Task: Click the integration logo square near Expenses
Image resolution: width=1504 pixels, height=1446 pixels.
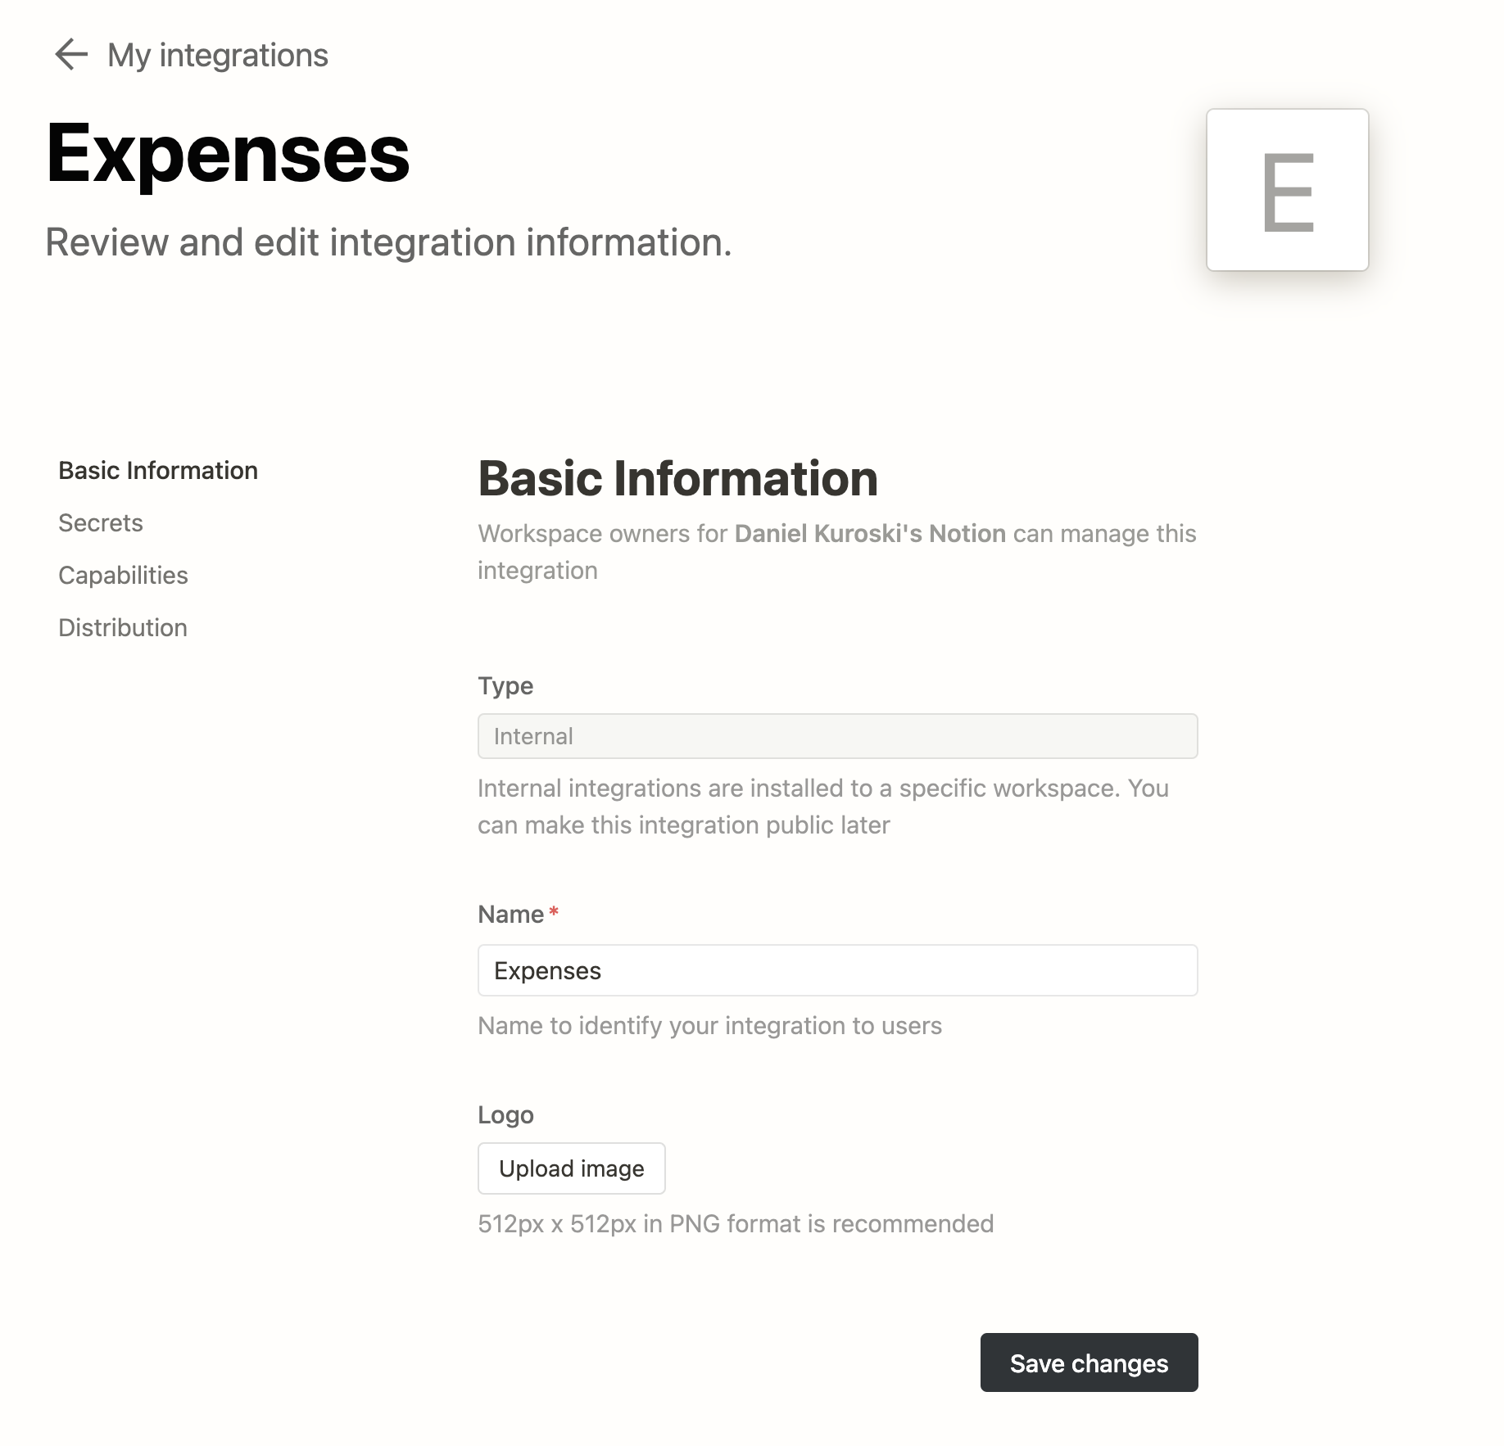Action: (x=1287, y=190)
